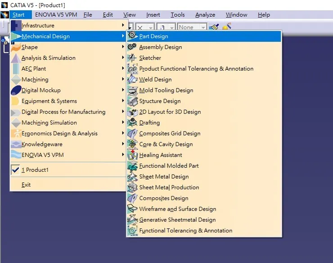
Task: Expand the Equipment & Systems submenu arrow
Action: coord(123,100)
